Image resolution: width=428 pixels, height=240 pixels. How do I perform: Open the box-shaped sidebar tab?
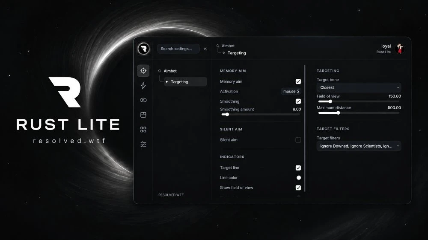click(143, 115)
